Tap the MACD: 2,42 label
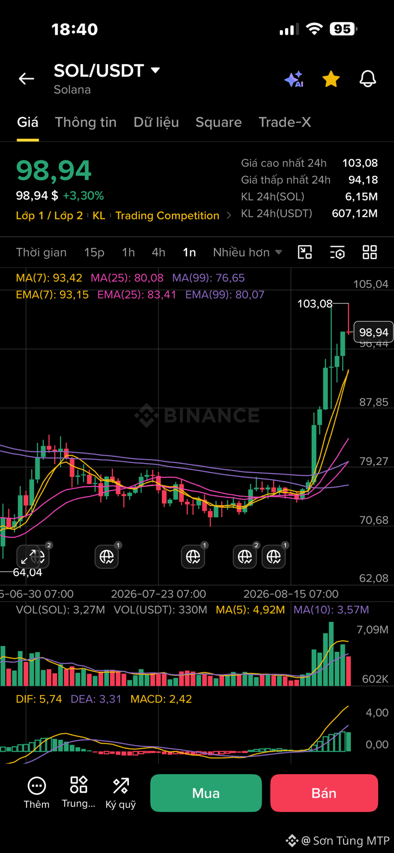Screen dimensions: 394x853 pyautogui.click(x=161, y=699)
